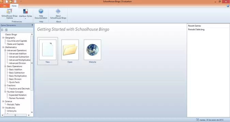230x122 pixels.
Task: Click the horizontal scroll left arrow
Action: (x=2, y=115)
